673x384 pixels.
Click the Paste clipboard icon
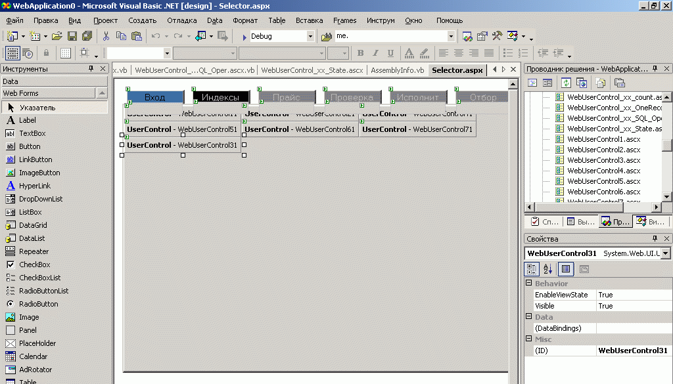[137, 36]
